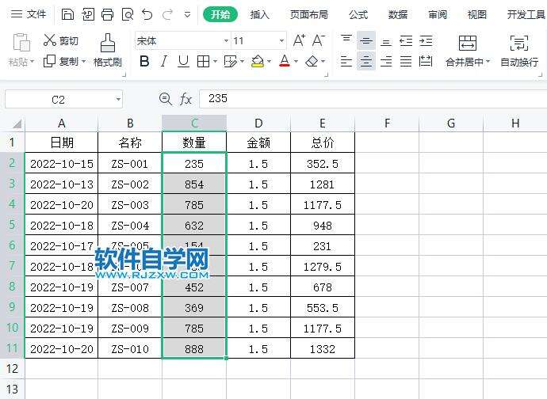Open the File (文件) menu

click(29, 14)
